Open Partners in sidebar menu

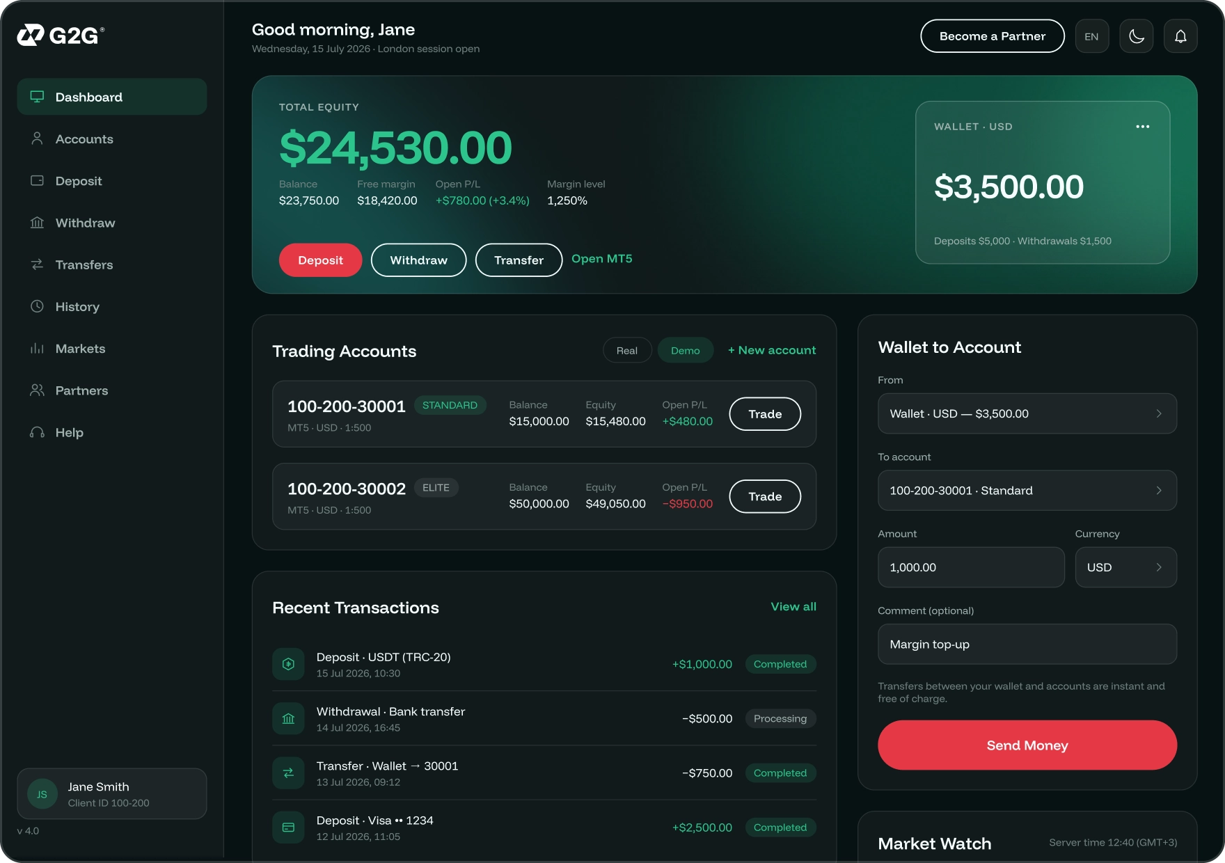coord(112,390)
